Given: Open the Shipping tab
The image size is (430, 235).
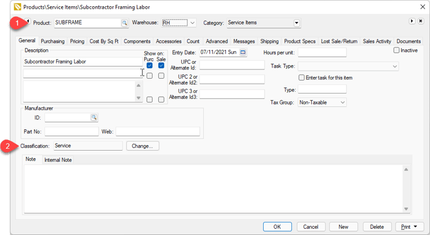Looking at the screenshot, I should 269,41.
